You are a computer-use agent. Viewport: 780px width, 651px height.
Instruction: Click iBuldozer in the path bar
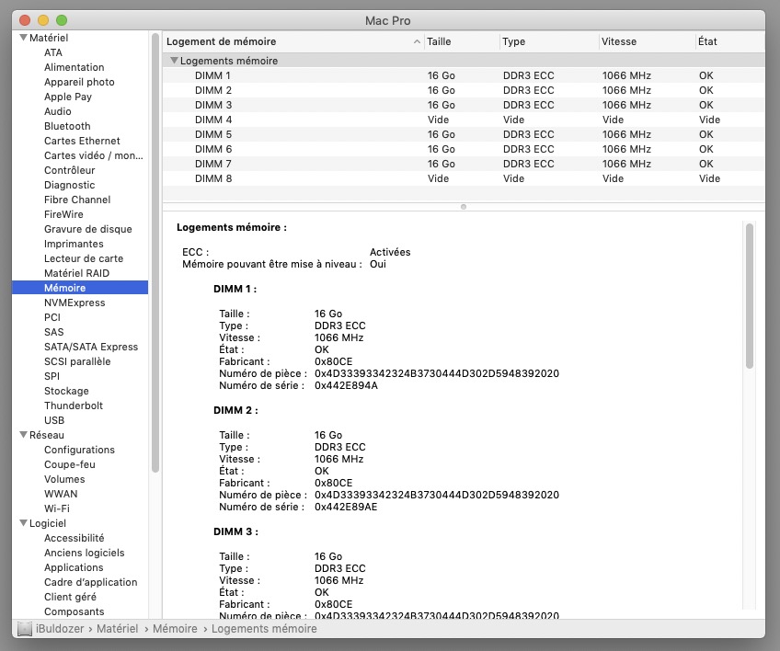coord(60,629)
